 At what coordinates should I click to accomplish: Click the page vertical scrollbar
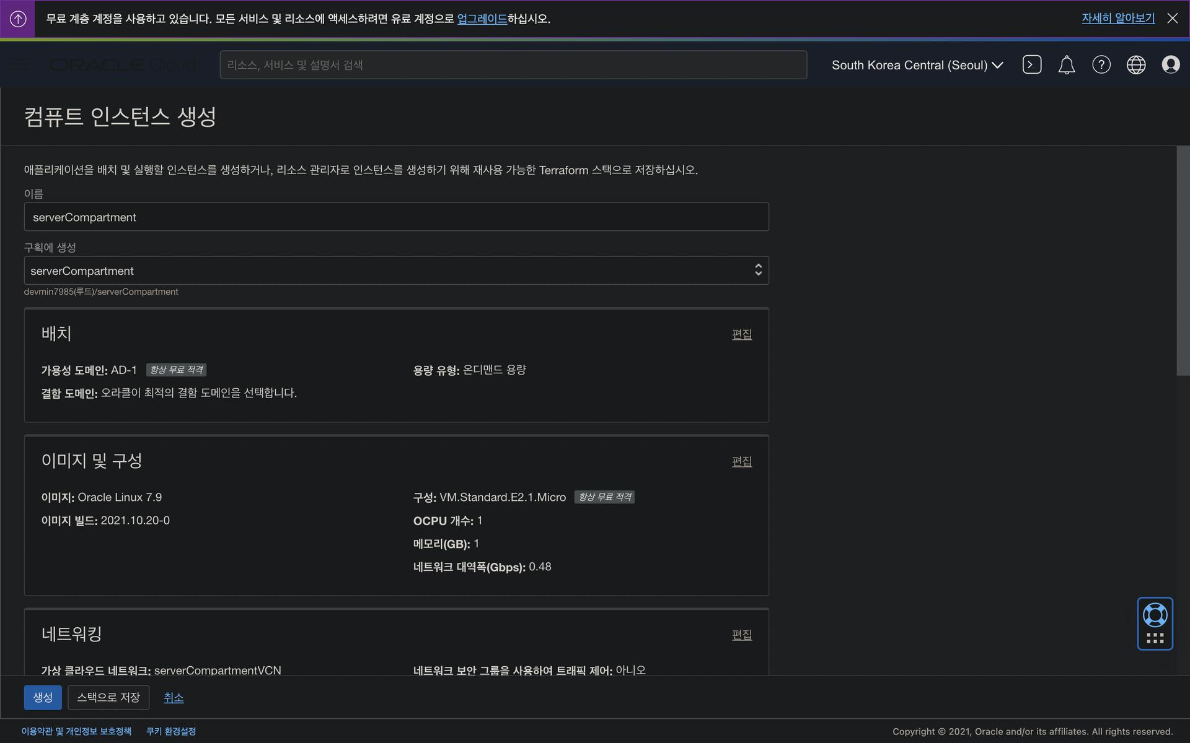(1183, 260)
